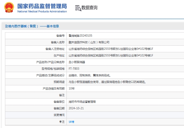Select the model value FT-TB03
This screenshot has height=128, width=184.
pyautogui.click(x=74, y=69)
